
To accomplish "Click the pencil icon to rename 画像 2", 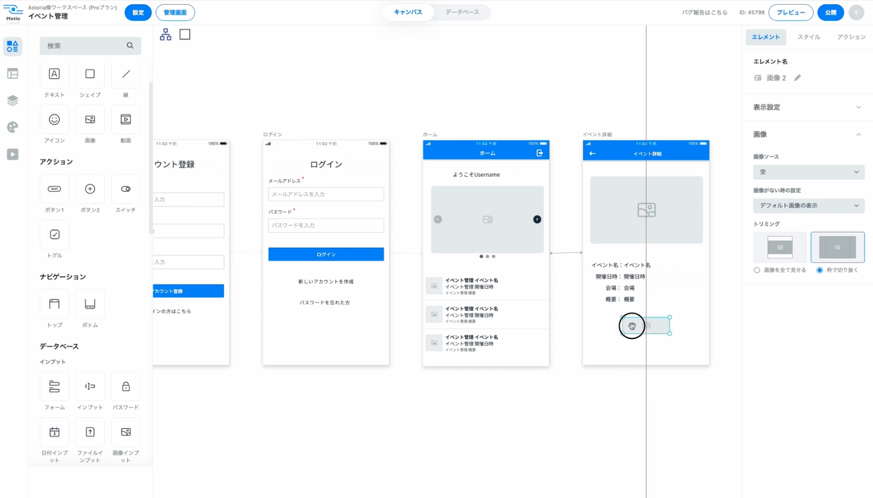I will pos(797,77).
